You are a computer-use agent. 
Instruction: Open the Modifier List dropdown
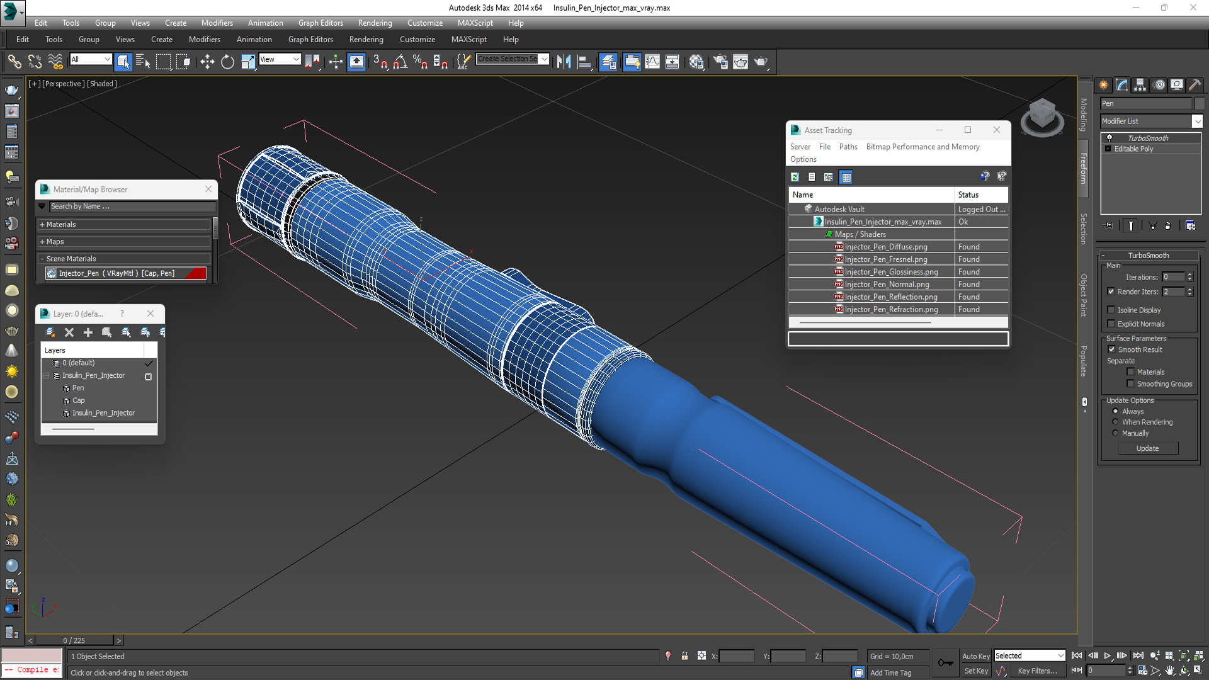coord(1151,121)
